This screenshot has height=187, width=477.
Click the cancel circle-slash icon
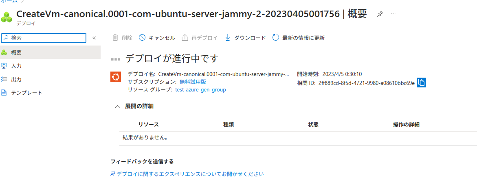tap(142, 38)
